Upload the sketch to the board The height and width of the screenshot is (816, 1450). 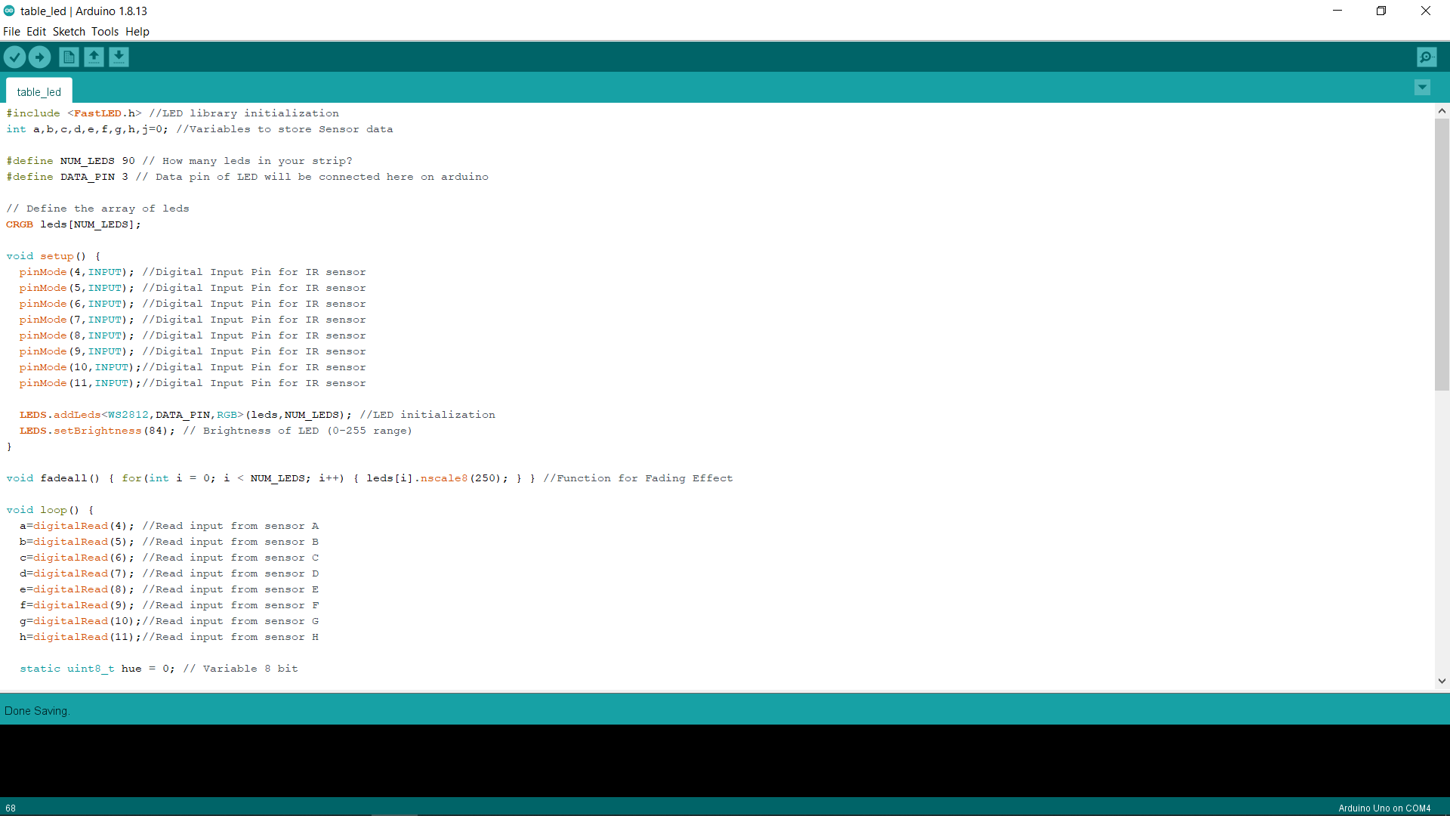pos(39,57)
